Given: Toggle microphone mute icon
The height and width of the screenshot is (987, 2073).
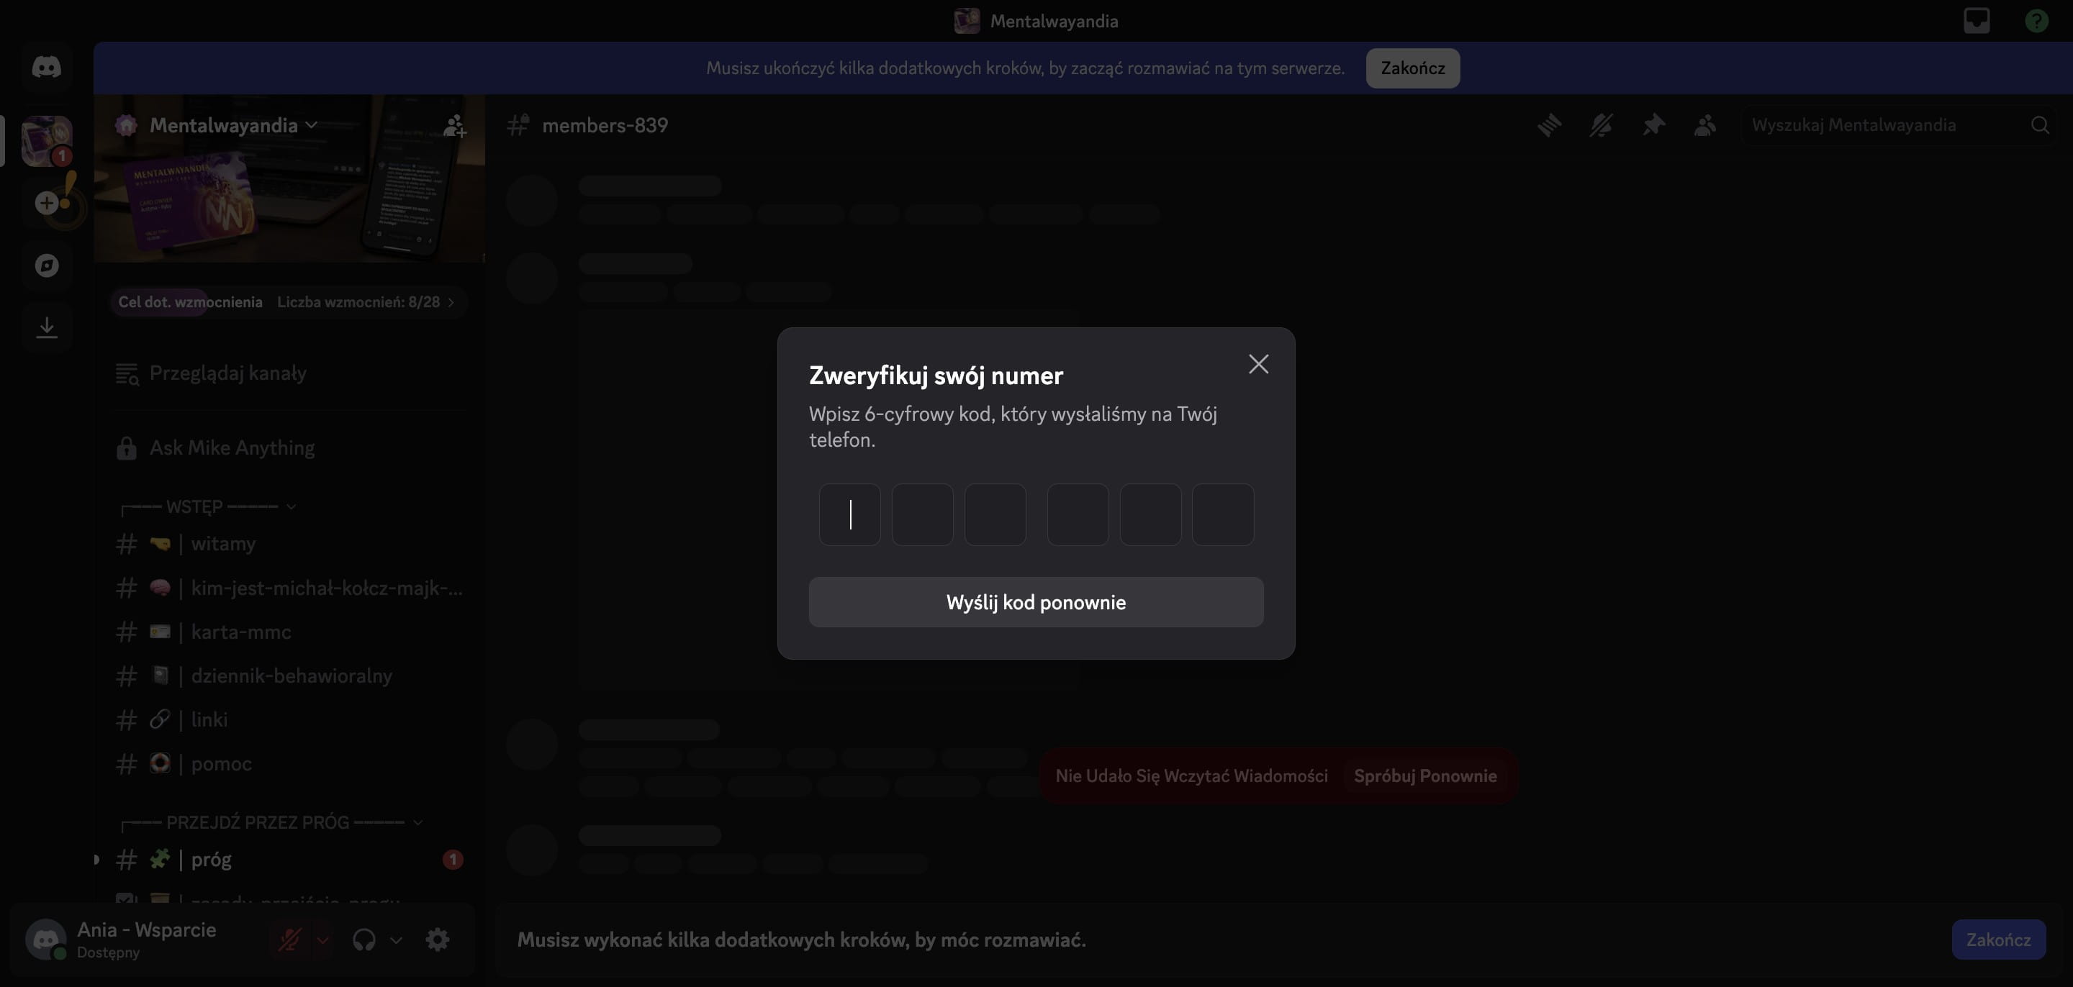Looking at the screenshot, I should (289, 940).
